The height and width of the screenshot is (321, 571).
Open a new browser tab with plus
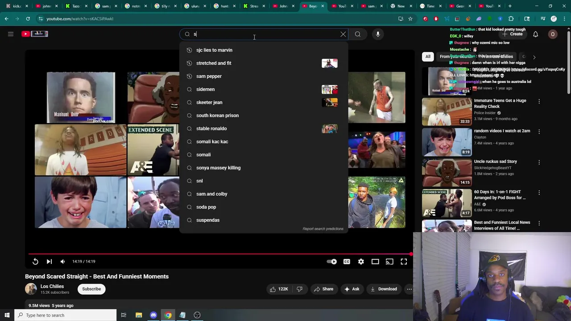(510, 6)
